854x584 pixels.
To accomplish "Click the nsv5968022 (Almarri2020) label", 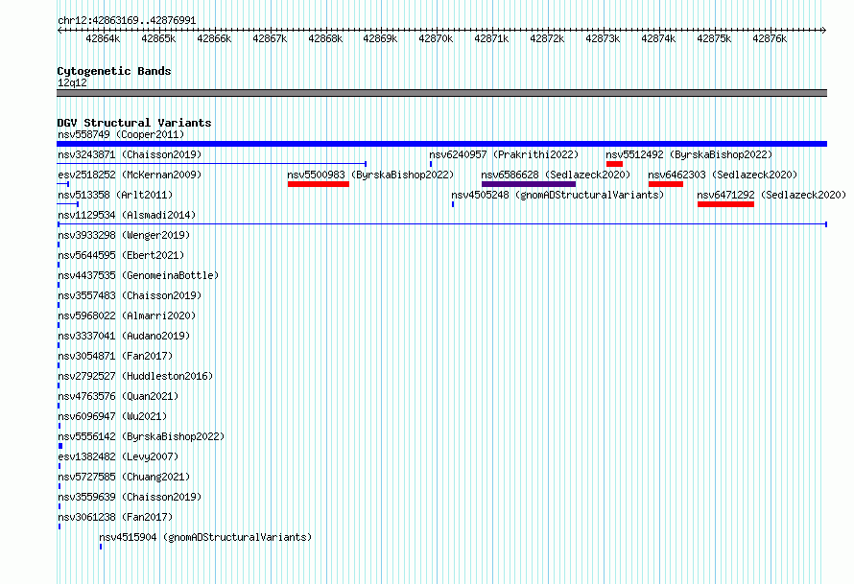I will [x=127, y=315].
